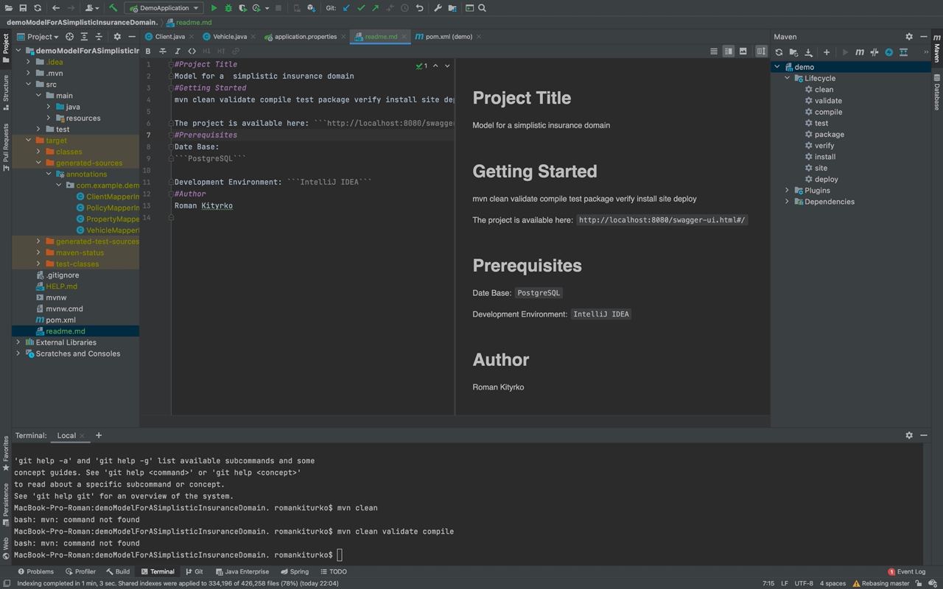Toggle skip tests mode blue icon
Image resolution: width=943 pixels, height=589 pixels.
coord(889,52)
